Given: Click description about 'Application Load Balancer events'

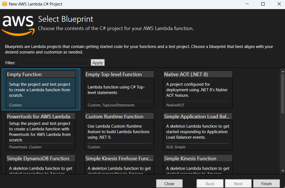Looking at the screenshot, I should pyautogui.click(x=198, y=132).
